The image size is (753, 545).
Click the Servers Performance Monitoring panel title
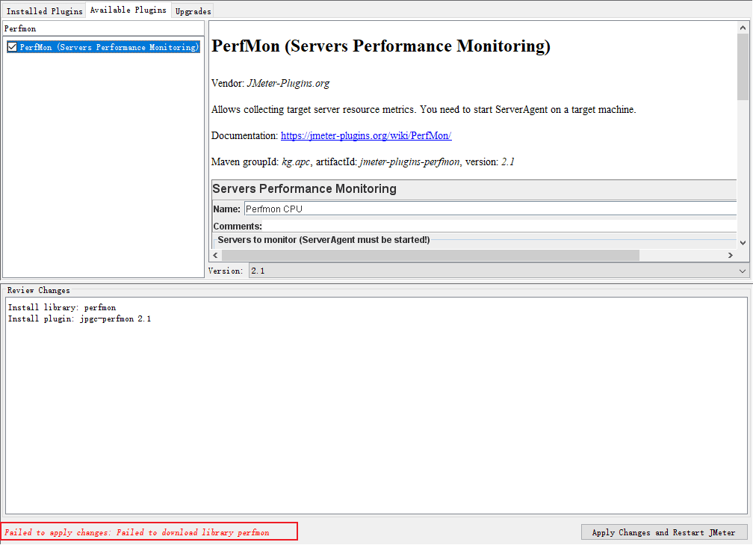305,189
